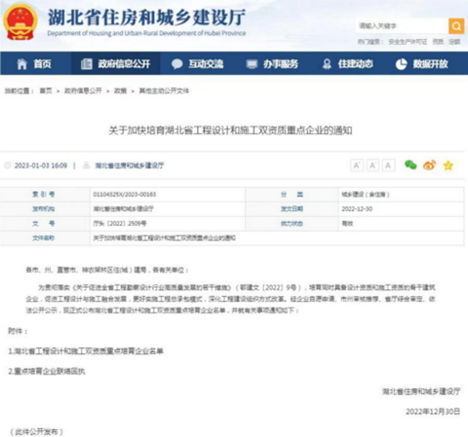
Task: Select the rightmost font size A icon
Action: (x=388, y=165)
